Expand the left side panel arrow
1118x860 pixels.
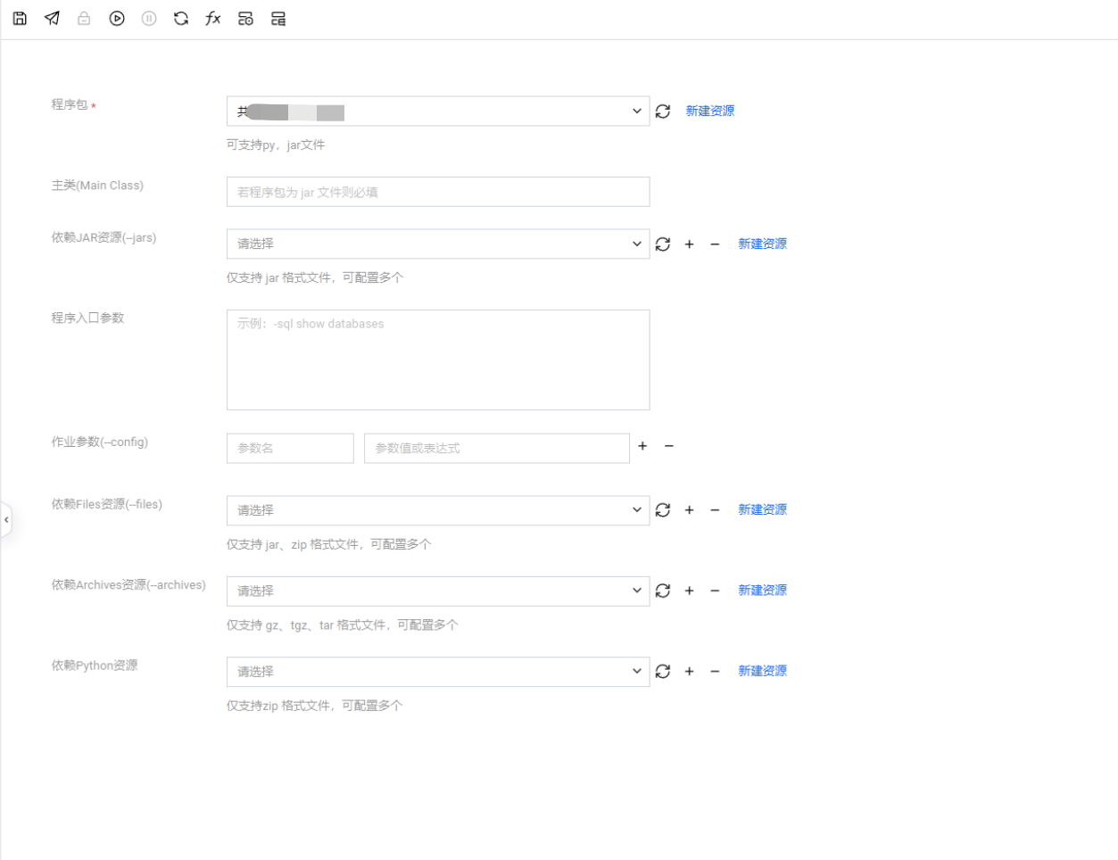[x=6, y=519]
